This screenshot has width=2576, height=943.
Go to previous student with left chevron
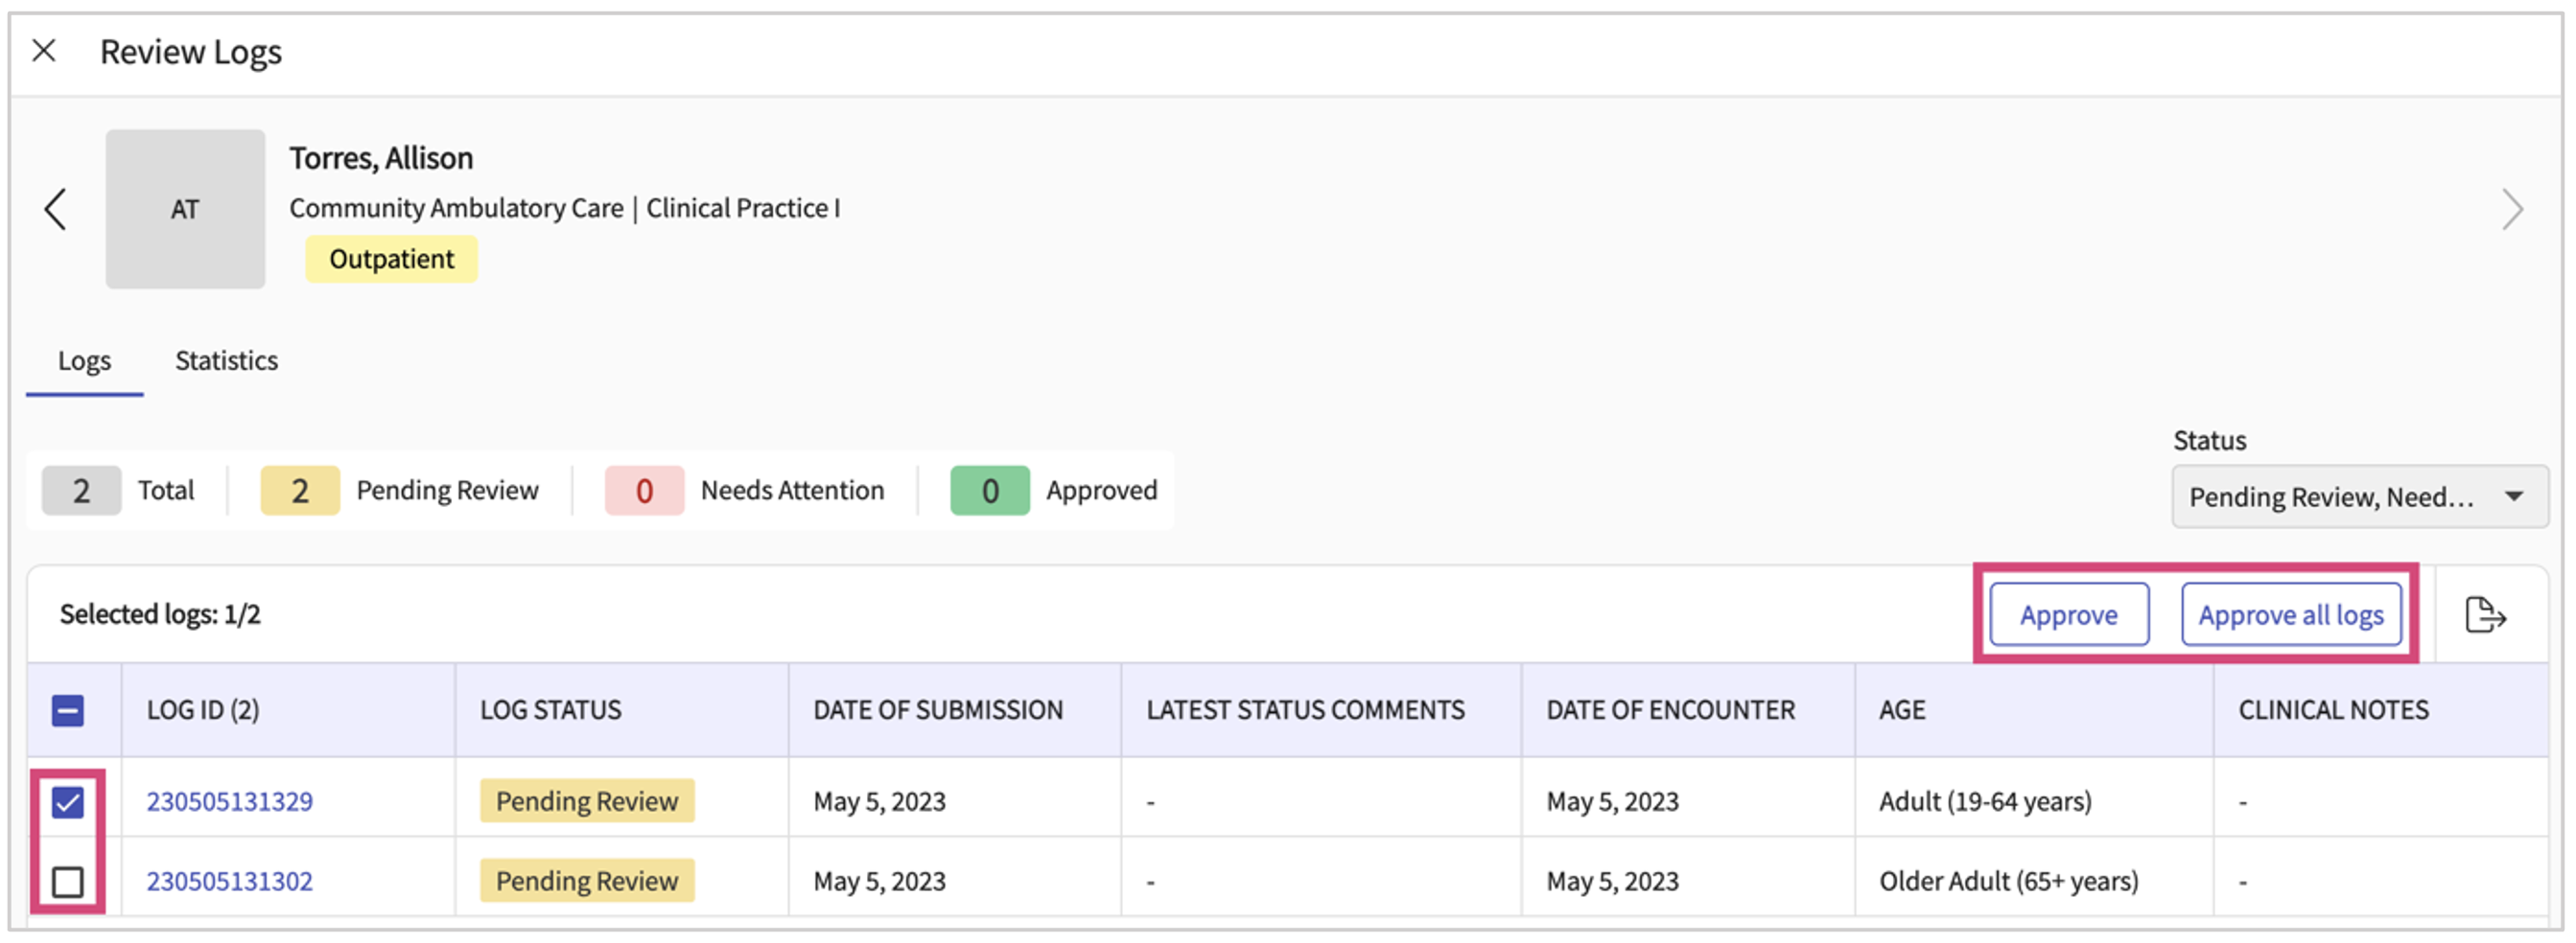coord(56,209)
